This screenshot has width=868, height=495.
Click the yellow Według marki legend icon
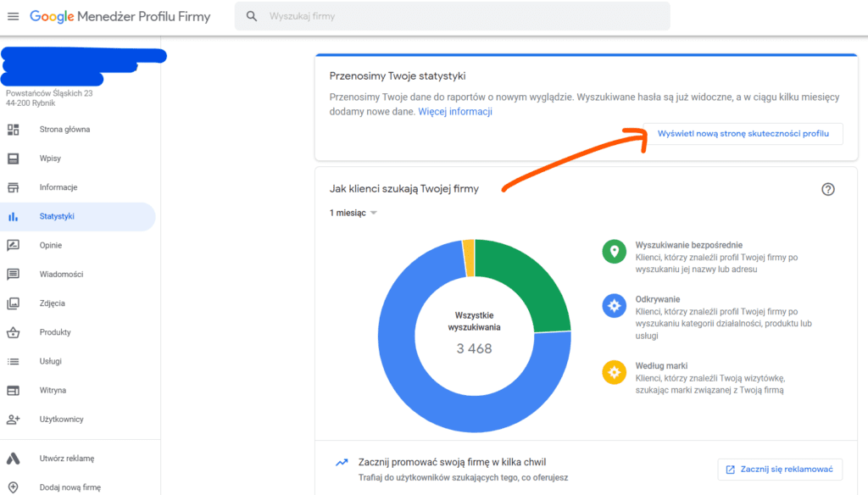pos(614,372)
